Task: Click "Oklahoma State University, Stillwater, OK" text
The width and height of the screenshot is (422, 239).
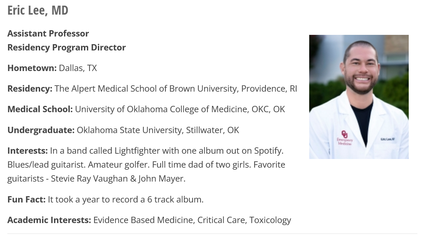Action: coord(158,130)
